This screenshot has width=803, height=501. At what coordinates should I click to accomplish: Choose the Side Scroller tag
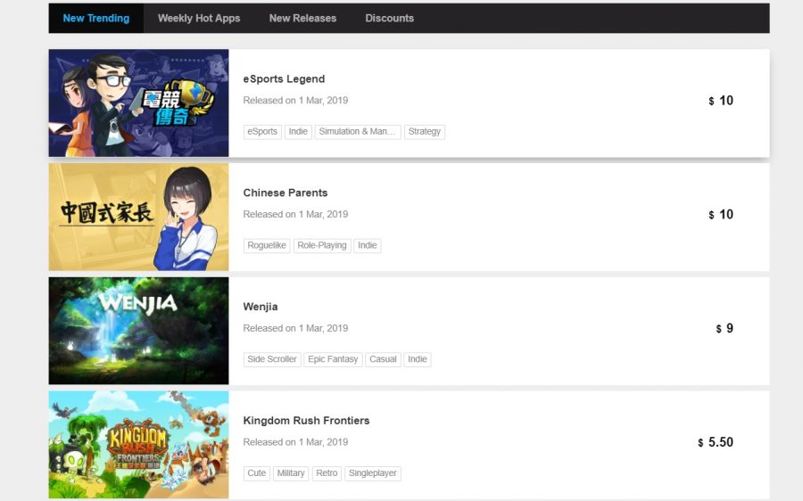click(272, 359)
